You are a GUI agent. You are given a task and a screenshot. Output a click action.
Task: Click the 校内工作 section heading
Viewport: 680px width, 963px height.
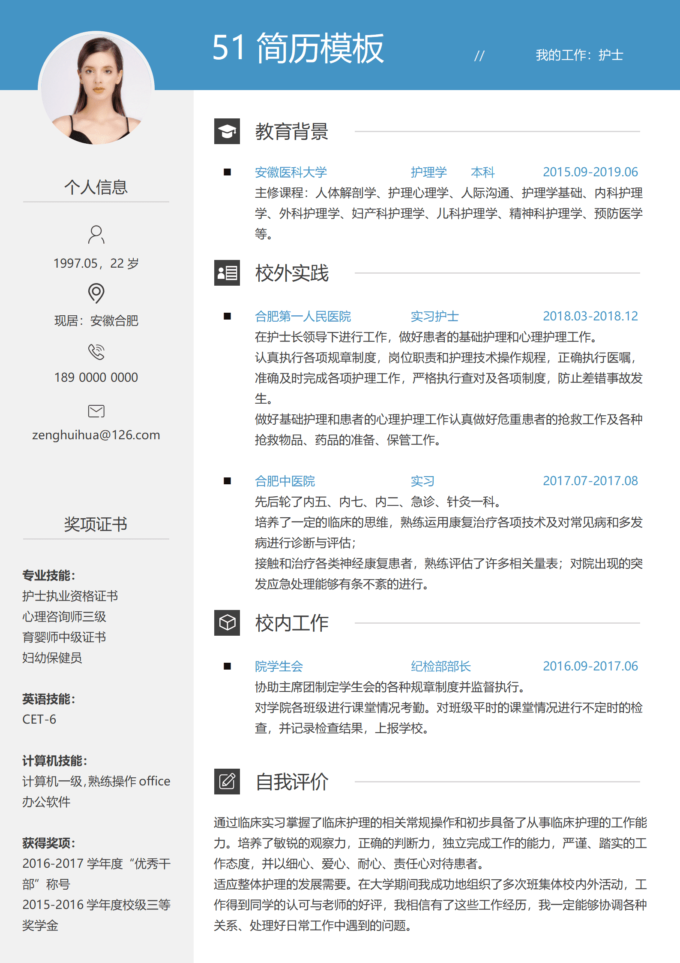click(292, 623)
